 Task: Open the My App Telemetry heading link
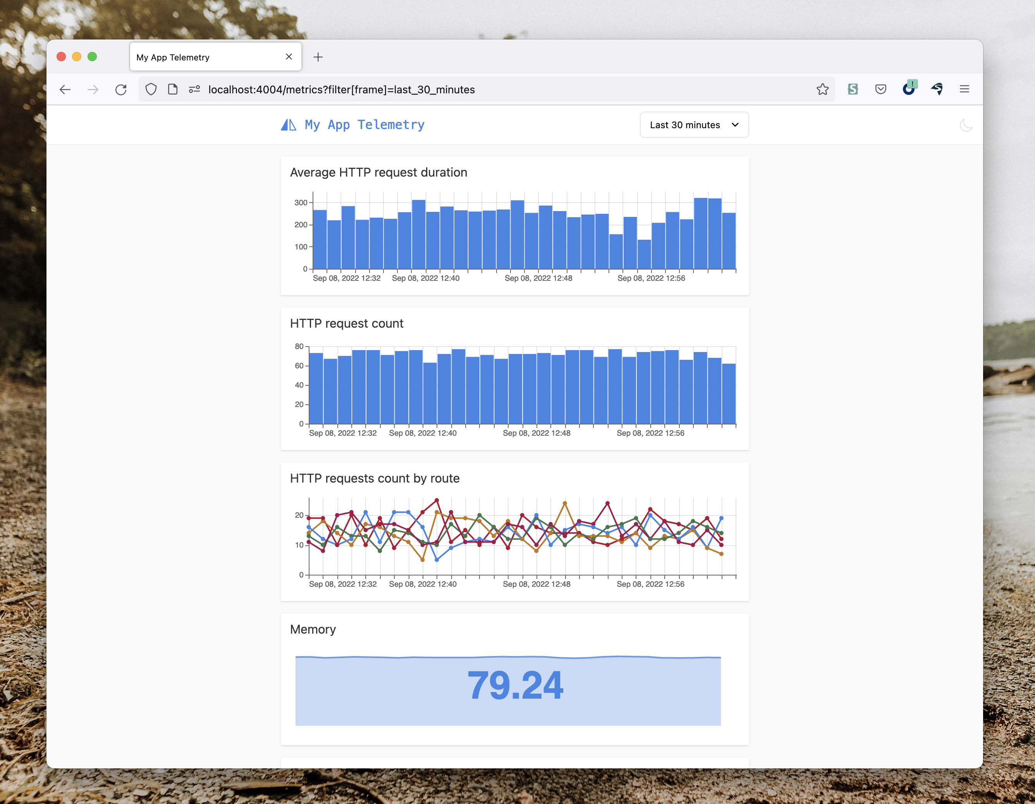pos(364,125)
